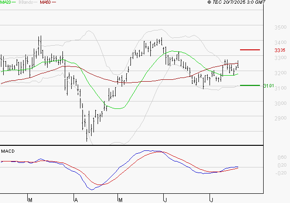Click the MA20 legend label
290x203 pixels.
click(6, 2)
